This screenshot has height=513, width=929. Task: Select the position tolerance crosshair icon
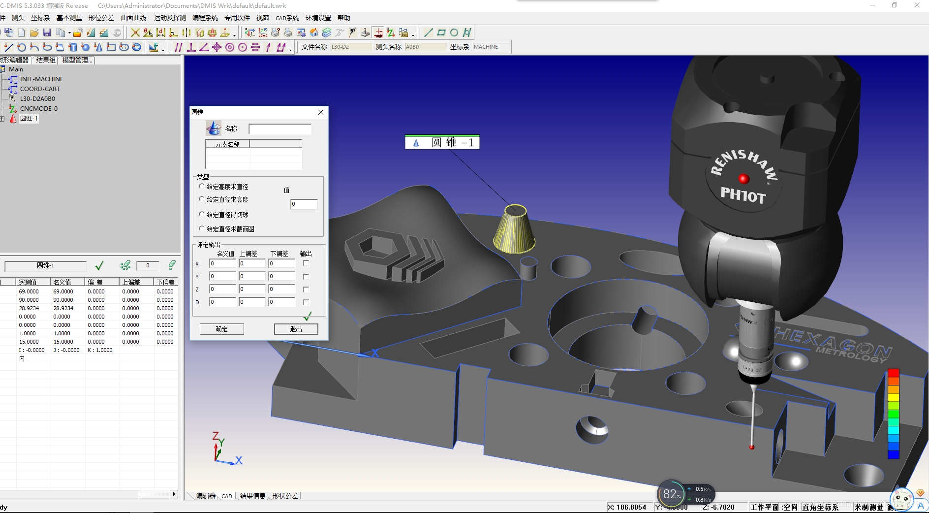pyautogui.click(x=217, y=47)
